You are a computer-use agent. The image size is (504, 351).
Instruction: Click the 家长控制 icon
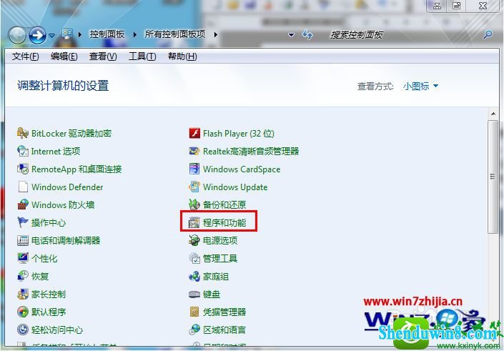pyautogui.click(x=22, y=294)
